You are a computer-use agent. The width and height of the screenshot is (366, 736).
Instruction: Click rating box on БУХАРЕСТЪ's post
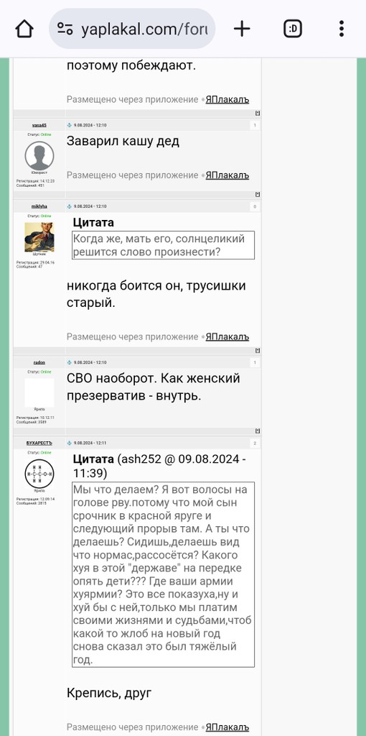click(255, 443)
